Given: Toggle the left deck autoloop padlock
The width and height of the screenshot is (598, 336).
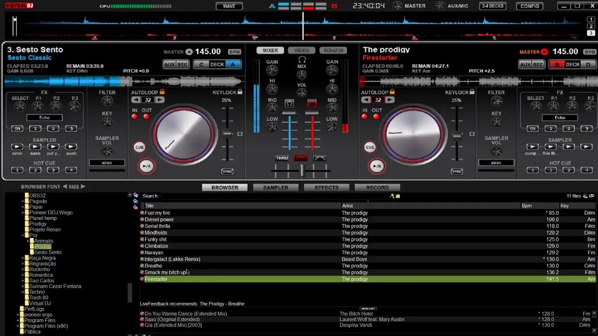Looking at the screenshot, I should click(x=162, y=92).
